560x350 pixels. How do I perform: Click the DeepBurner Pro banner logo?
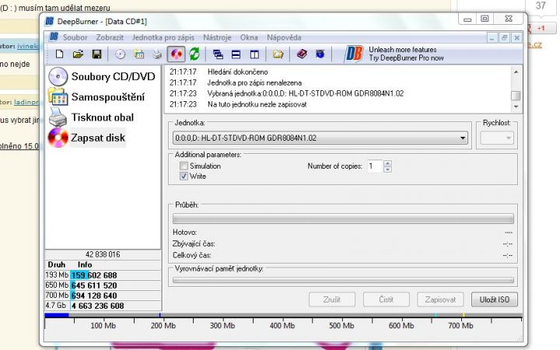354,54
